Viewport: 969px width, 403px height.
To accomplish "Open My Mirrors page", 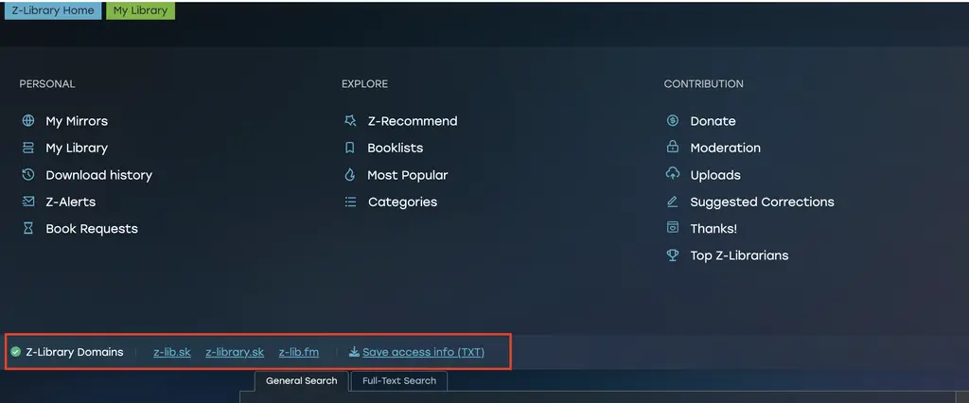I will [77, 121].
